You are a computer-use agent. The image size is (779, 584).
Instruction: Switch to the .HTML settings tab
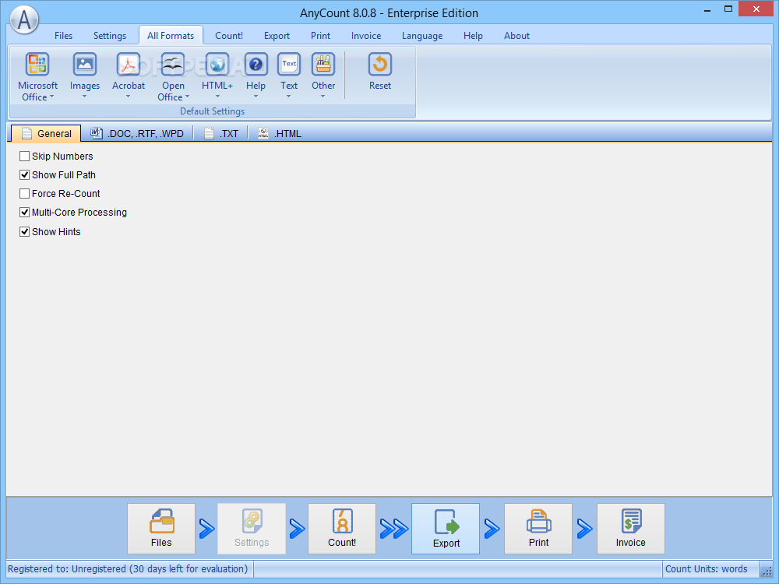point(280,134)
